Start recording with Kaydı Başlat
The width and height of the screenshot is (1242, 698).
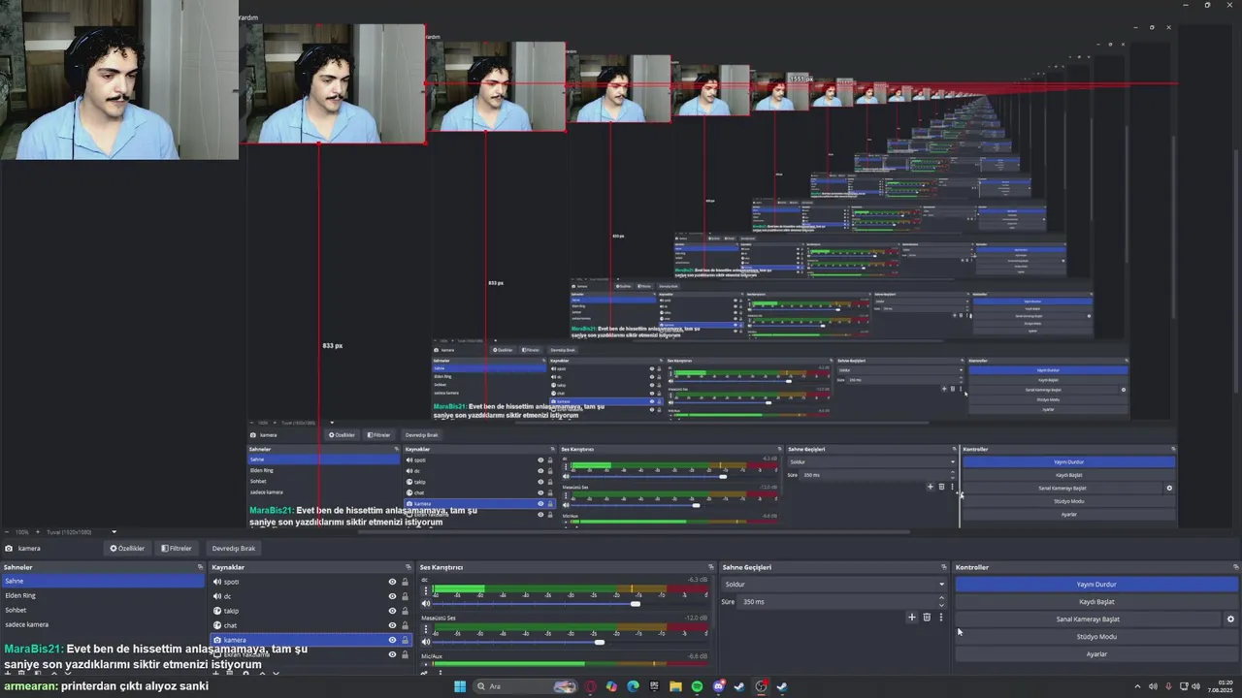1096,602
